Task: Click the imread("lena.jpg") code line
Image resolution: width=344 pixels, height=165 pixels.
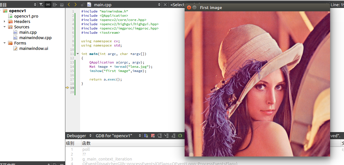Action: pos(121,67)
